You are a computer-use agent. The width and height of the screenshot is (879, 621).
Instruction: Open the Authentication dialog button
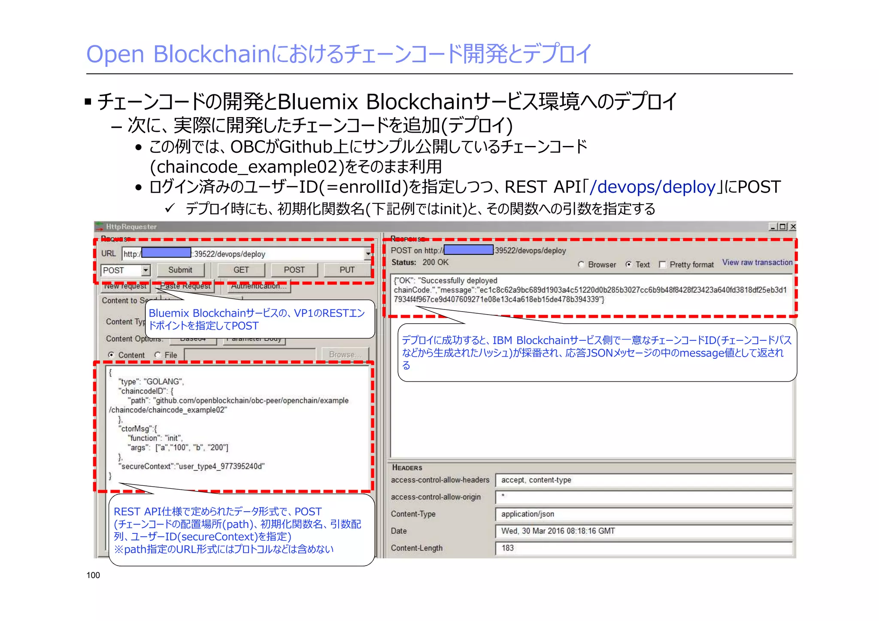[x=259, y=286]
